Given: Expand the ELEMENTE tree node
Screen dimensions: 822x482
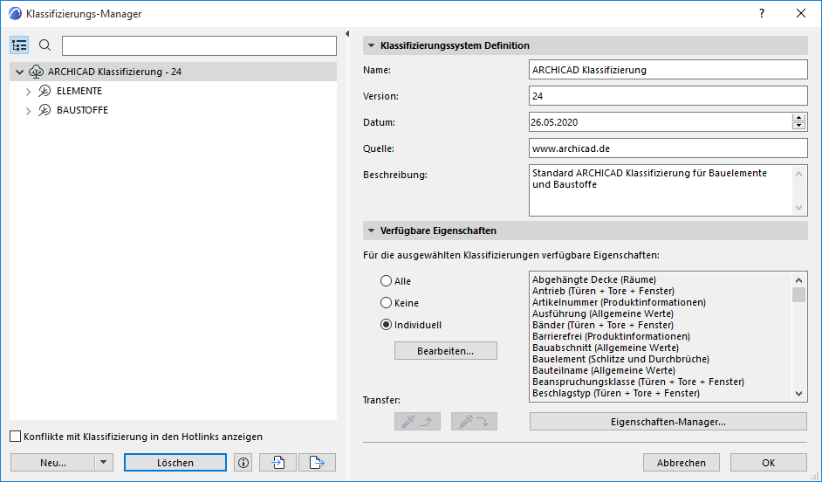Looking at the screenshot, I should (x=28, y=92).
